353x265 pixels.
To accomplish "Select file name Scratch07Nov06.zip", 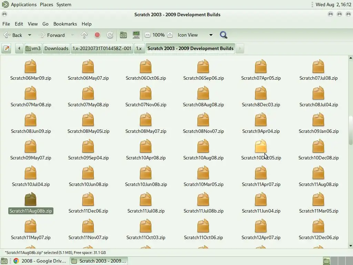I will tap(146, 105).
